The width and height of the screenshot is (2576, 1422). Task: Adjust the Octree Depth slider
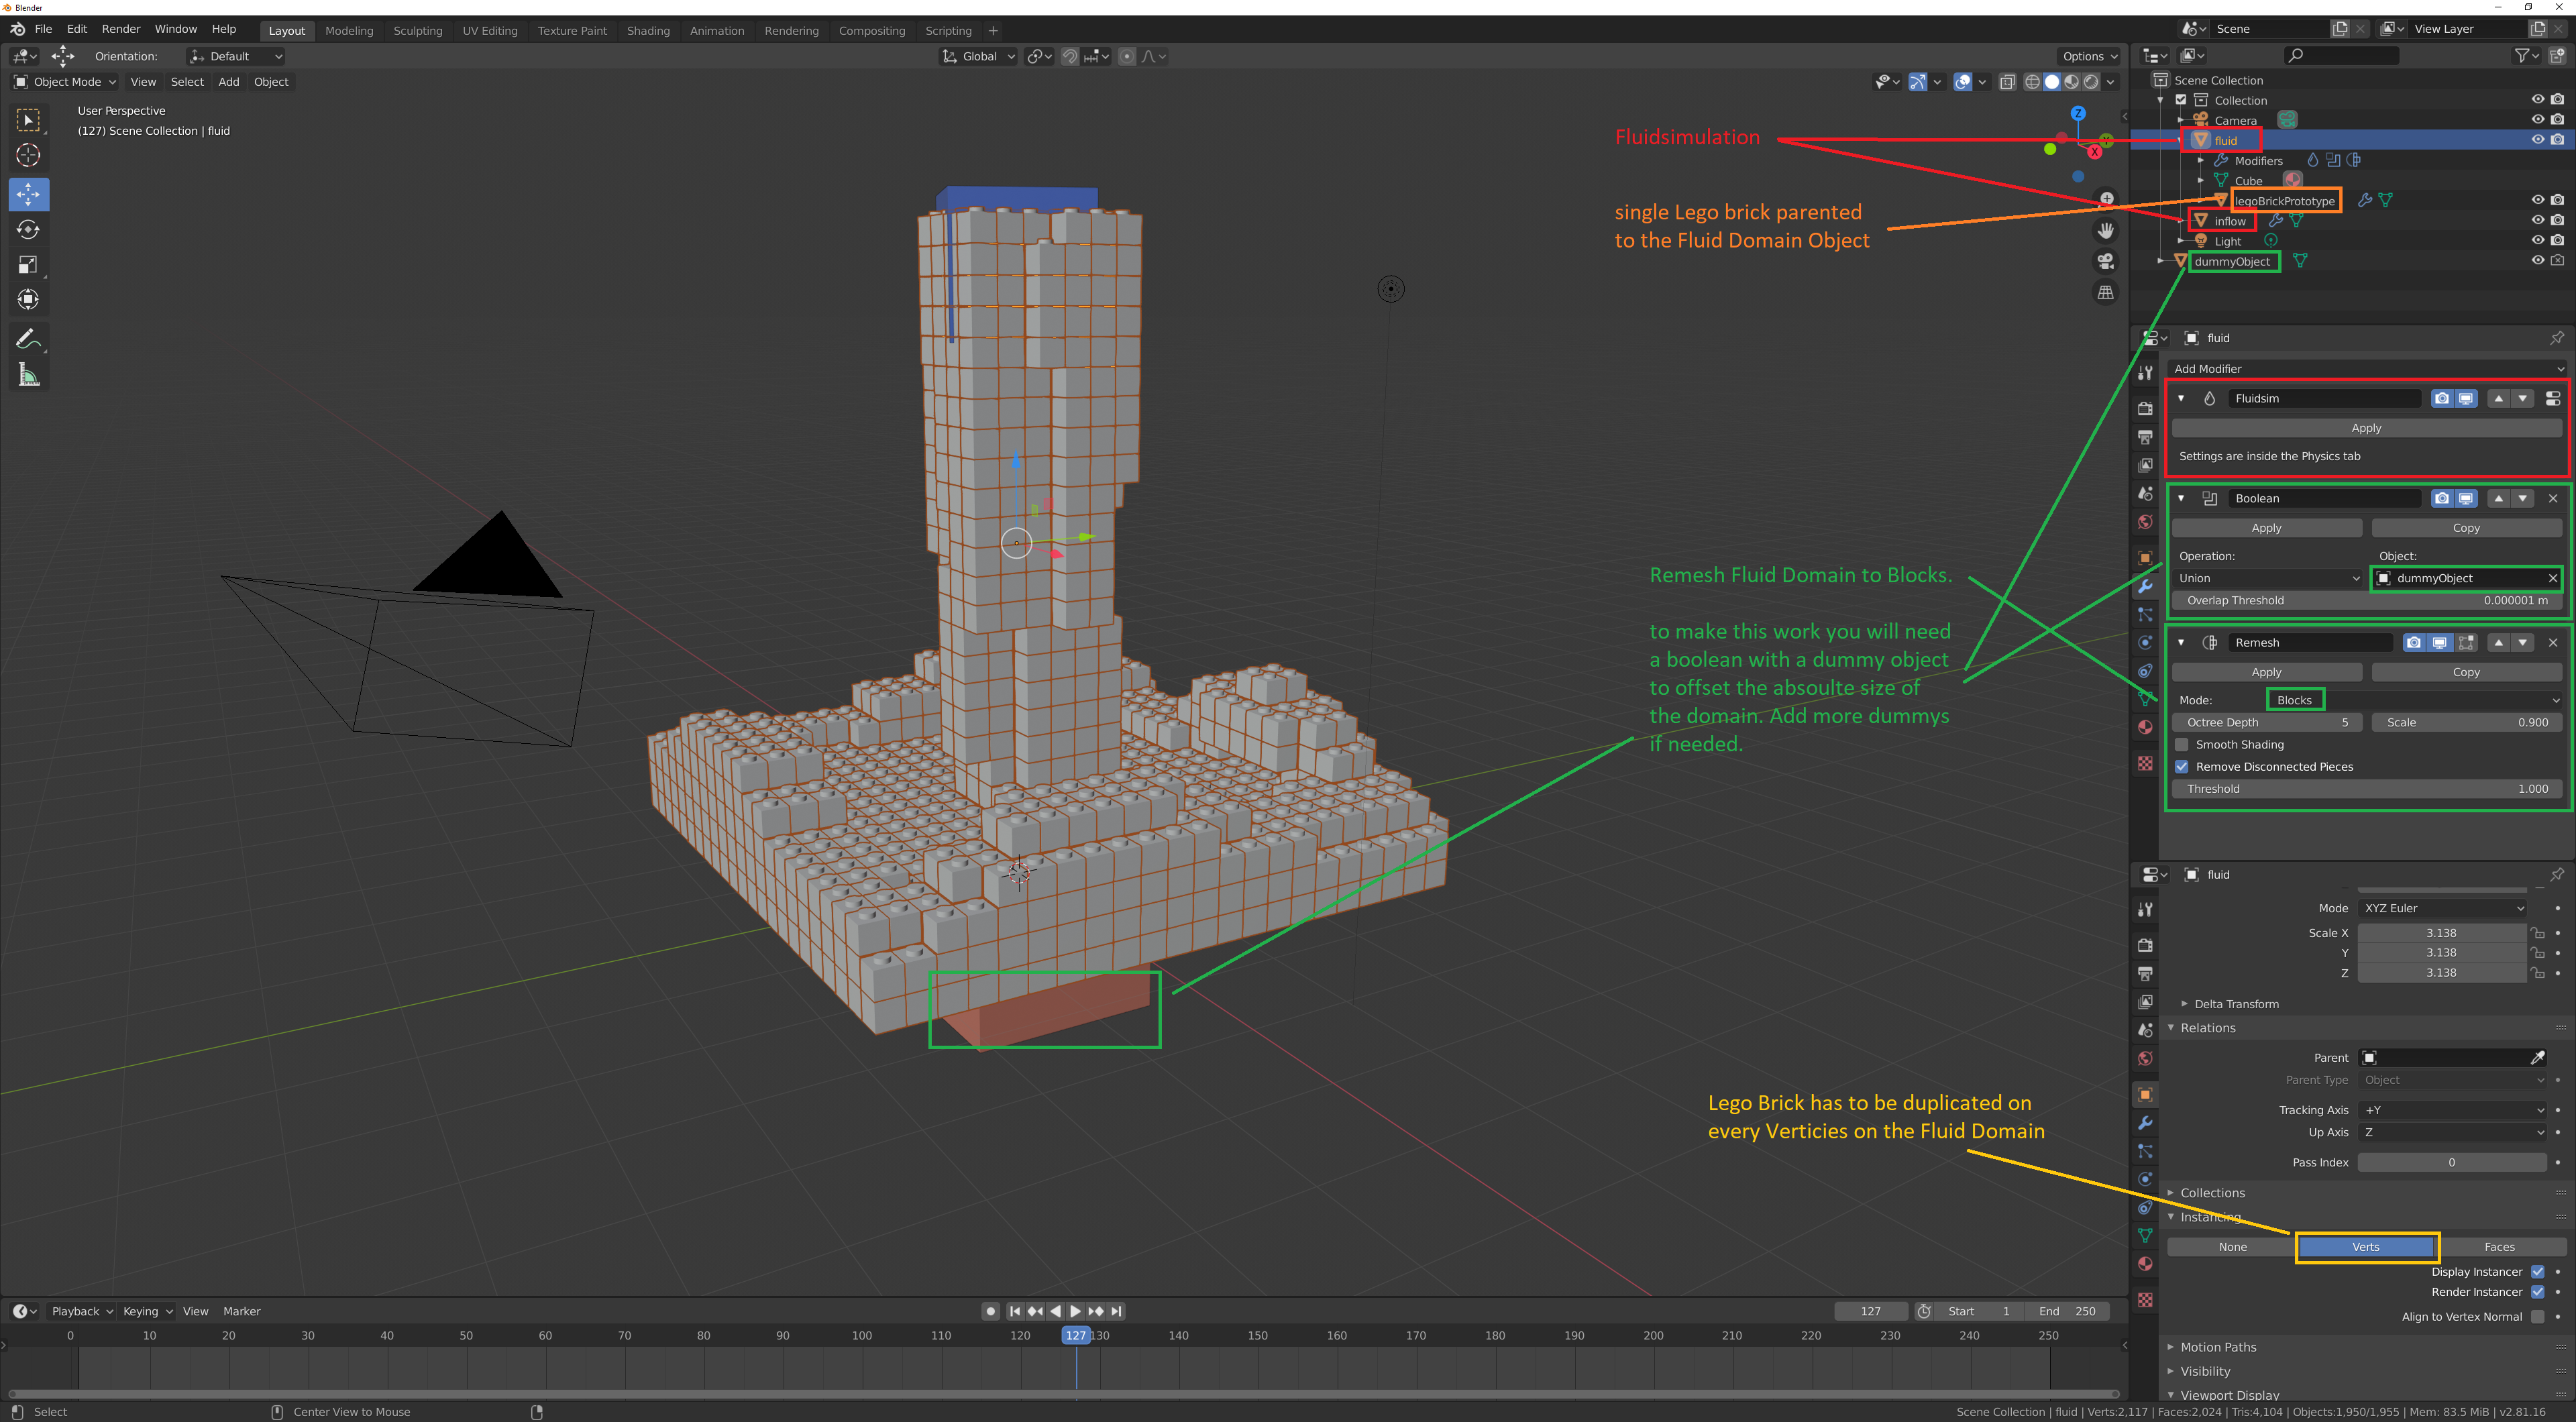pyautogui.click(x=2266, y=722)
